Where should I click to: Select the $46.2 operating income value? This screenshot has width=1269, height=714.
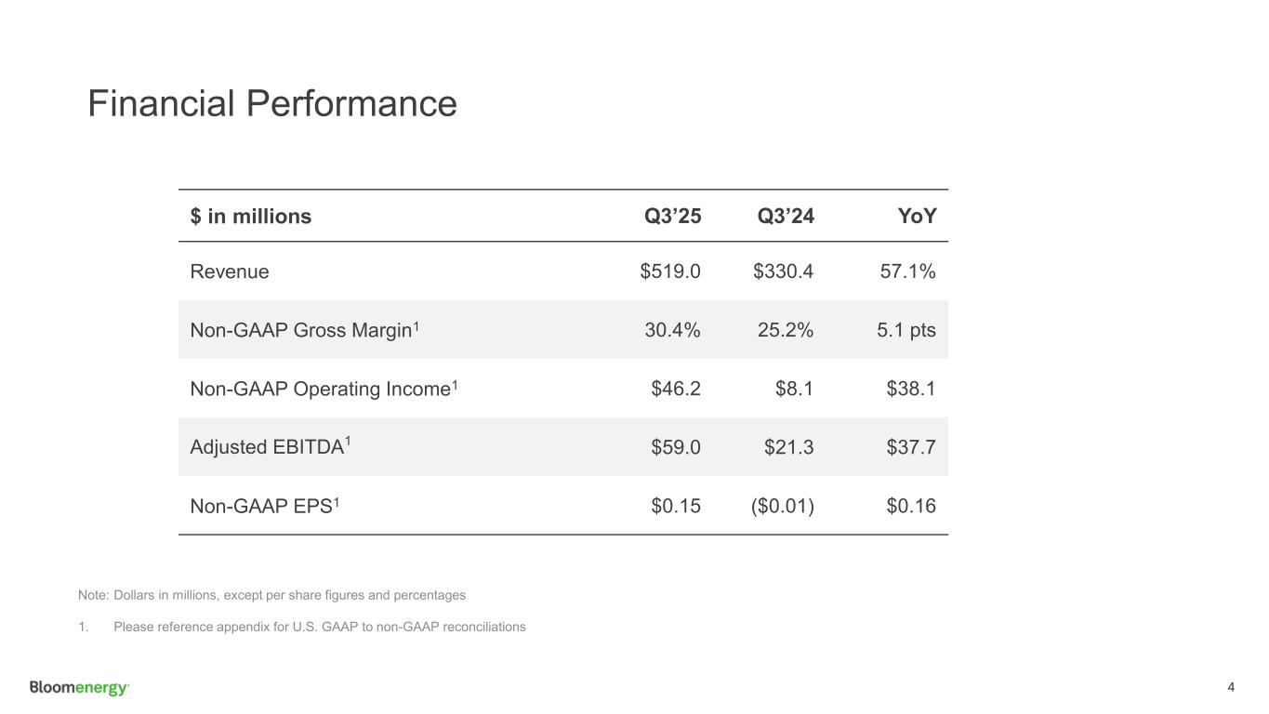(x=676, y=389)
